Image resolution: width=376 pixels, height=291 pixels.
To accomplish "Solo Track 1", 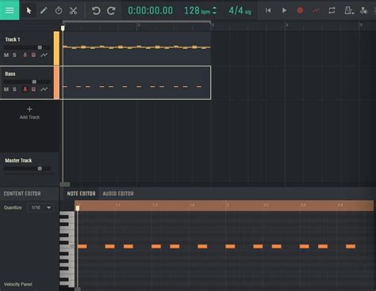I will pos(14,55).
